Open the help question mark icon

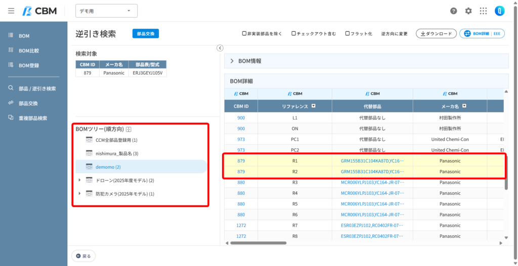pos(454,11)
